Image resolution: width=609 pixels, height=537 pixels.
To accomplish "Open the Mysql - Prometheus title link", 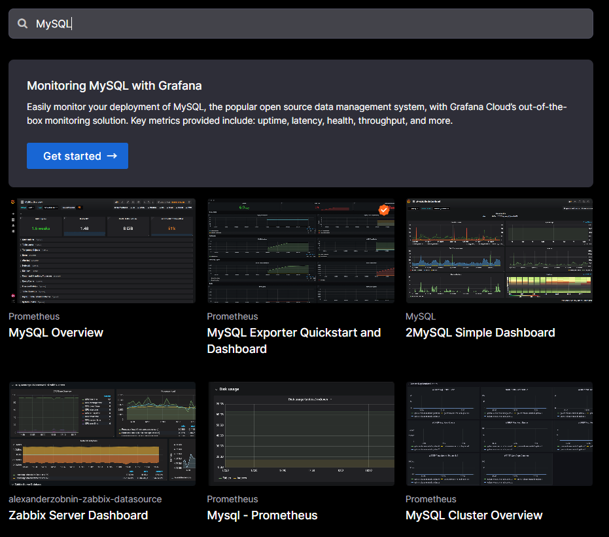I will point(262,515).
